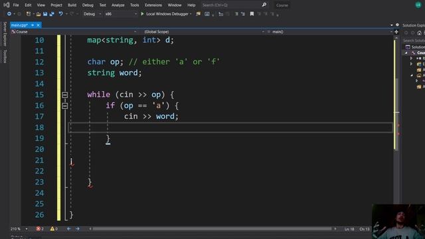Save main.cpp with the floppy disk icon
The image size is (425, 239).
tap(45, 14)
